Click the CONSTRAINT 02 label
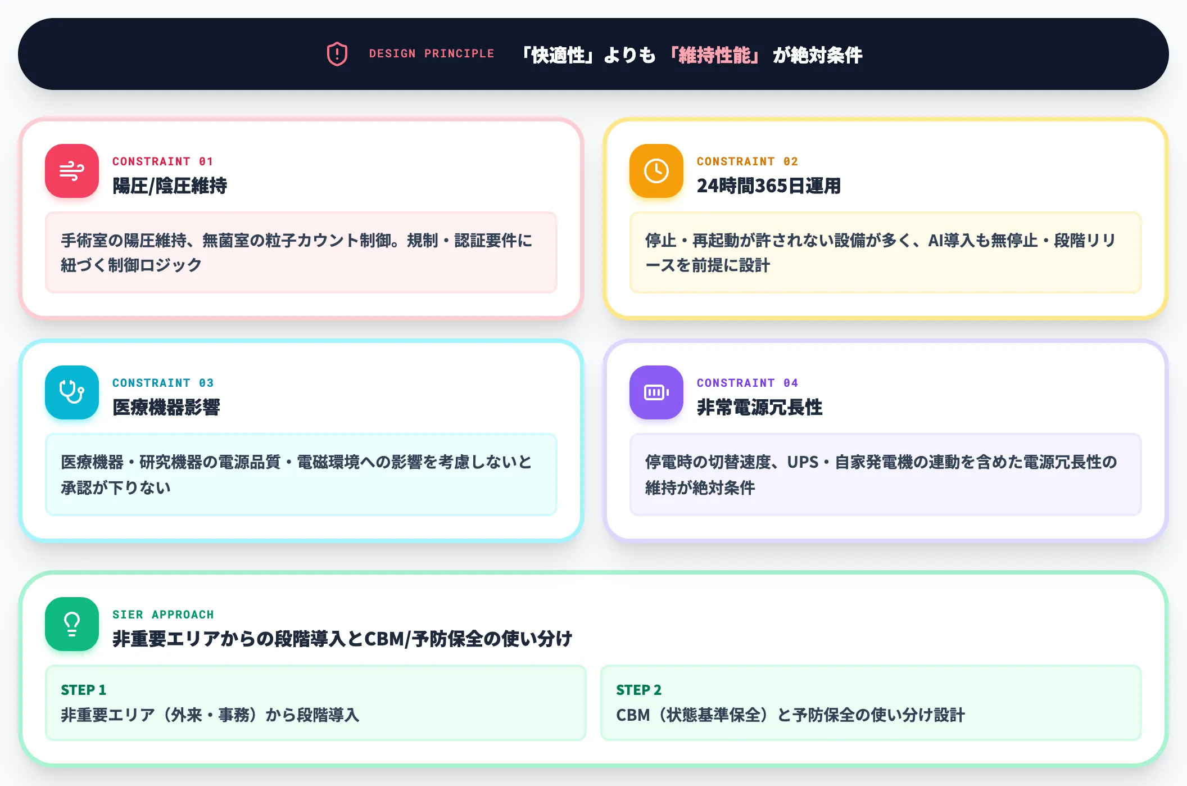1187x786 pixels. 747,161
